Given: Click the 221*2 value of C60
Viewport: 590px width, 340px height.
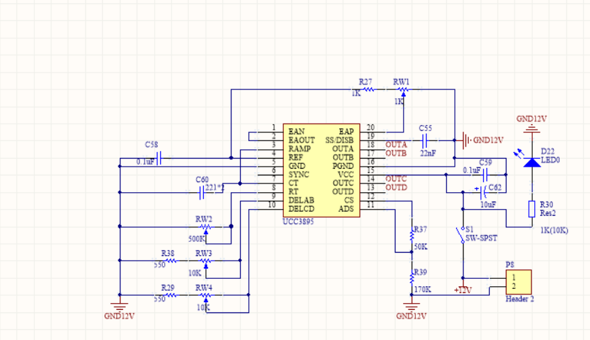Looking at the screenshot, I should tap(215, 187).
